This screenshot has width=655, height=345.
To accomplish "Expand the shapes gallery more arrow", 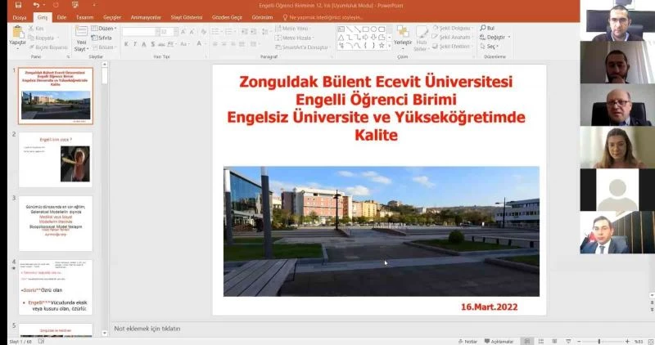I will tap(390, 46).
